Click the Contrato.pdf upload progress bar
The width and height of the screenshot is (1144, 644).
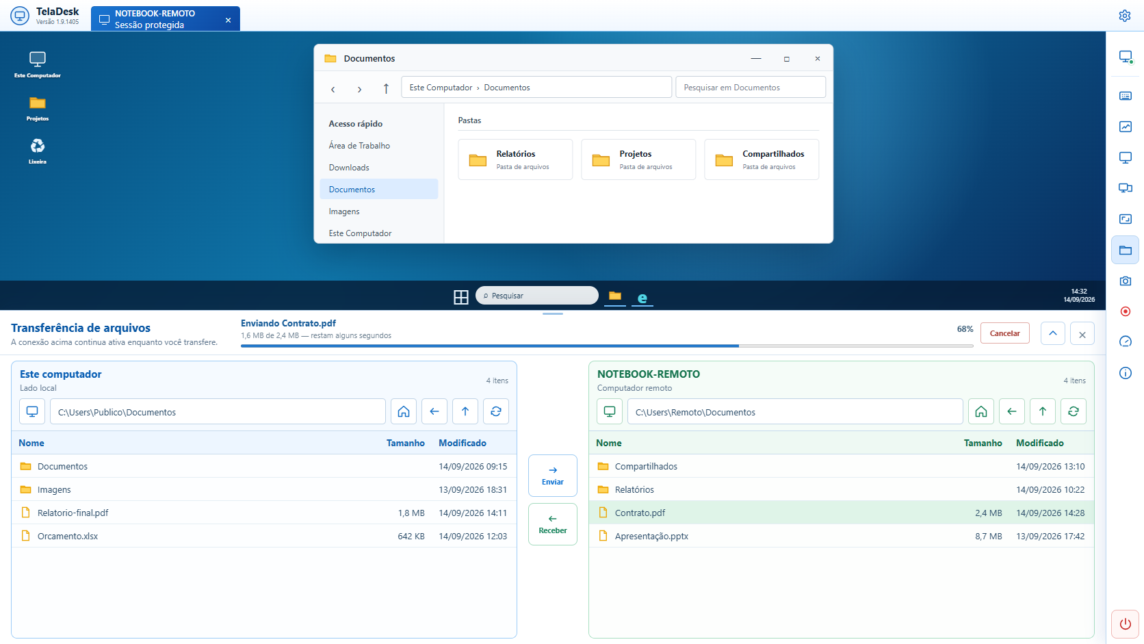[607, 346]
